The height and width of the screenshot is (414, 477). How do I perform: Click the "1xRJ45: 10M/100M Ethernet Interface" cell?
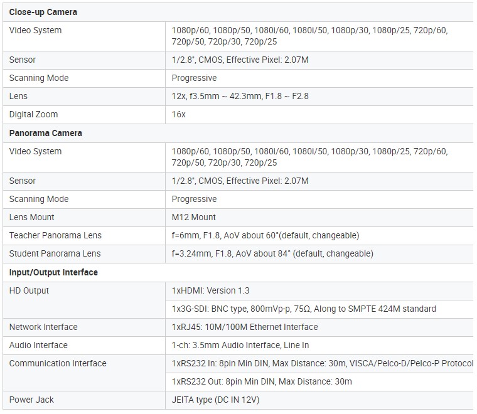click(319, 327)
